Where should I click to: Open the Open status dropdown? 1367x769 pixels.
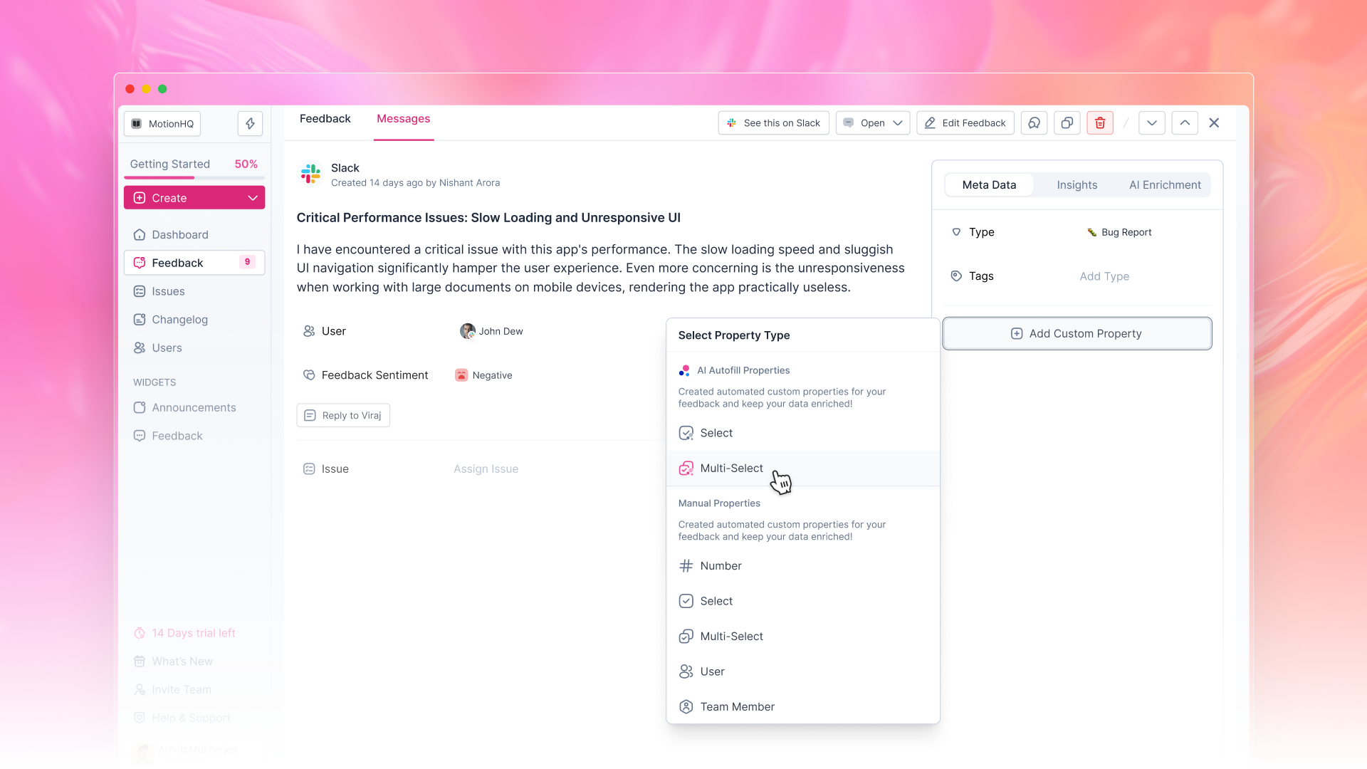pos(872,123)
